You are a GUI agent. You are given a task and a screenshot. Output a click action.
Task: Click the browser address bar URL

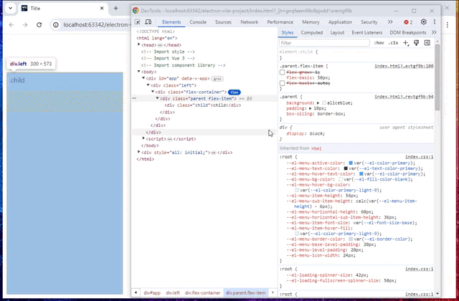(97, 25)
